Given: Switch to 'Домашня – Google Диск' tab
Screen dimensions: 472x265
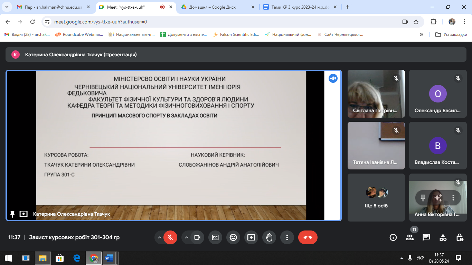Looking at the screenshot, I should pos(218,7).
